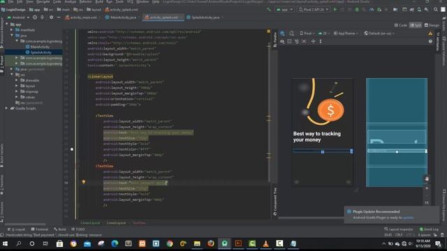Click the update link in the plugin notification

point(408,218)
